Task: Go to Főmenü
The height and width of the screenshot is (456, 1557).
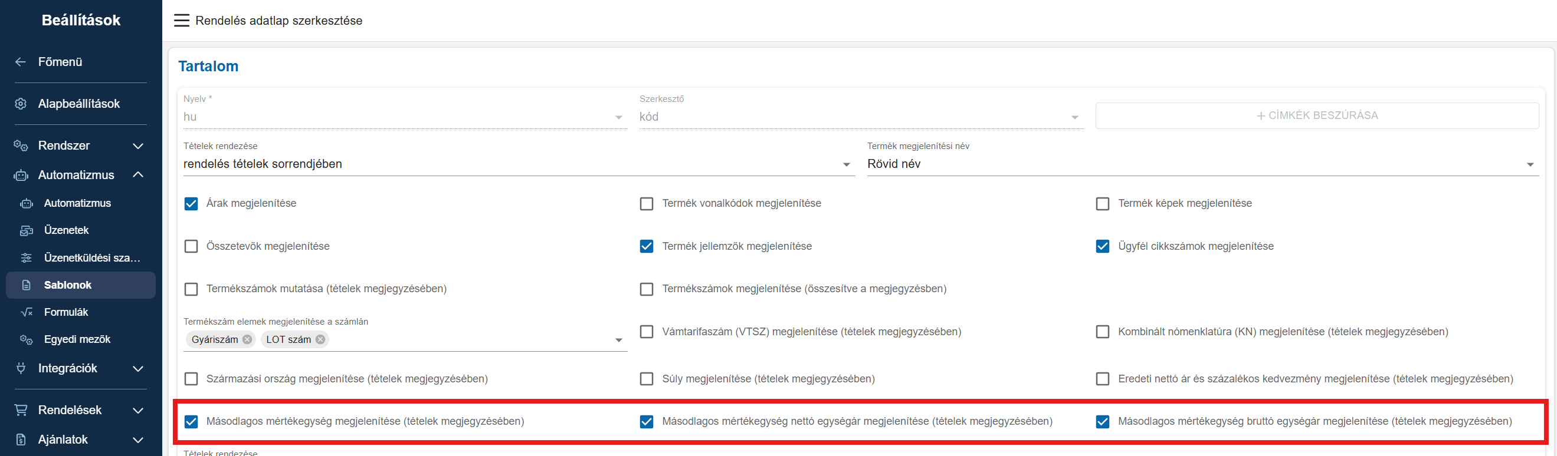Action: point(60,61)
